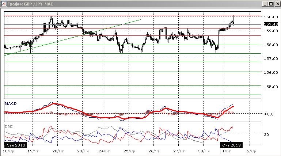
Task: Click the Окт 2013 month marker
Action: [231, 145]
